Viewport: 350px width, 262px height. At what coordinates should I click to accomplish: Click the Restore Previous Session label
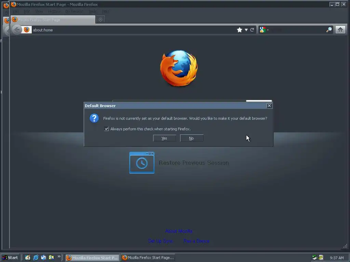click(x=194, y=163)
